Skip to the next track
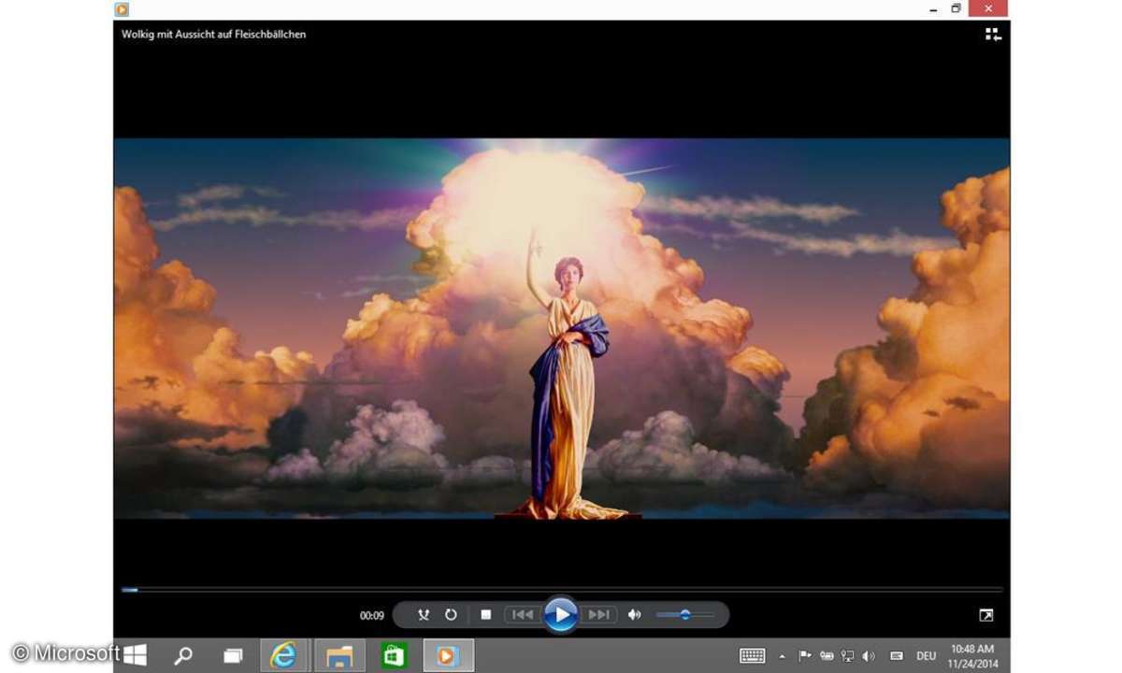Image resolution: width=1122 pixels, height=673 pixels. [x=598, y=614]
